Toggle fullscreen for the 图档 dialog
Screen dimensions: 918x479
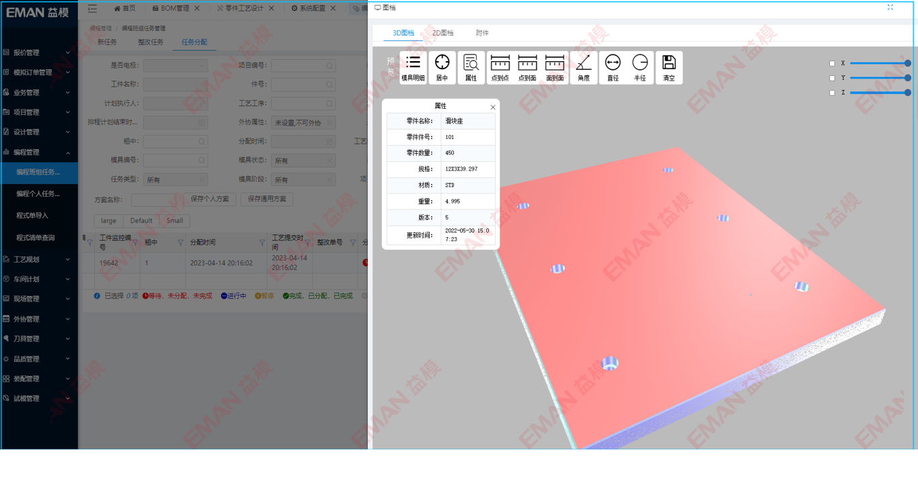pos(890,7)
